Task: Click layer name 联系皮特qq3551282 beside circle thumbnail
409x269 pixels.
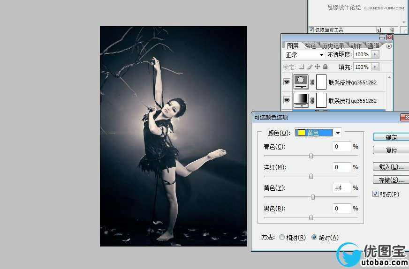Action: [352, 82]
